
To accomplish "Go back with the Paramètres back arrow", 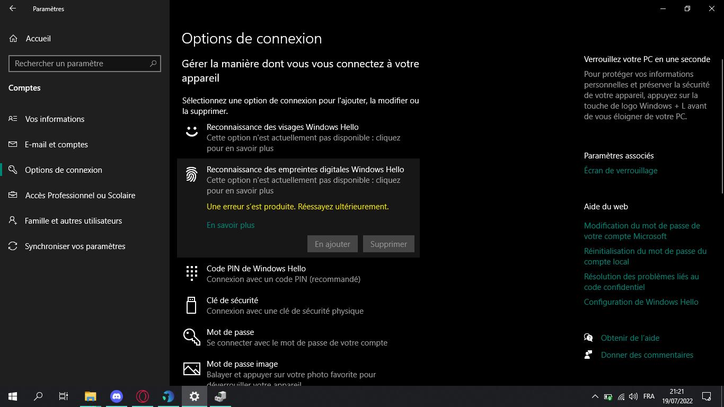I will point(13,8).
